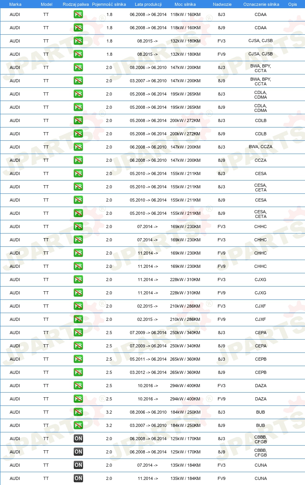Click 210kW / 286KM in the FV3 row
305x485 pixels.
[185, 306]
